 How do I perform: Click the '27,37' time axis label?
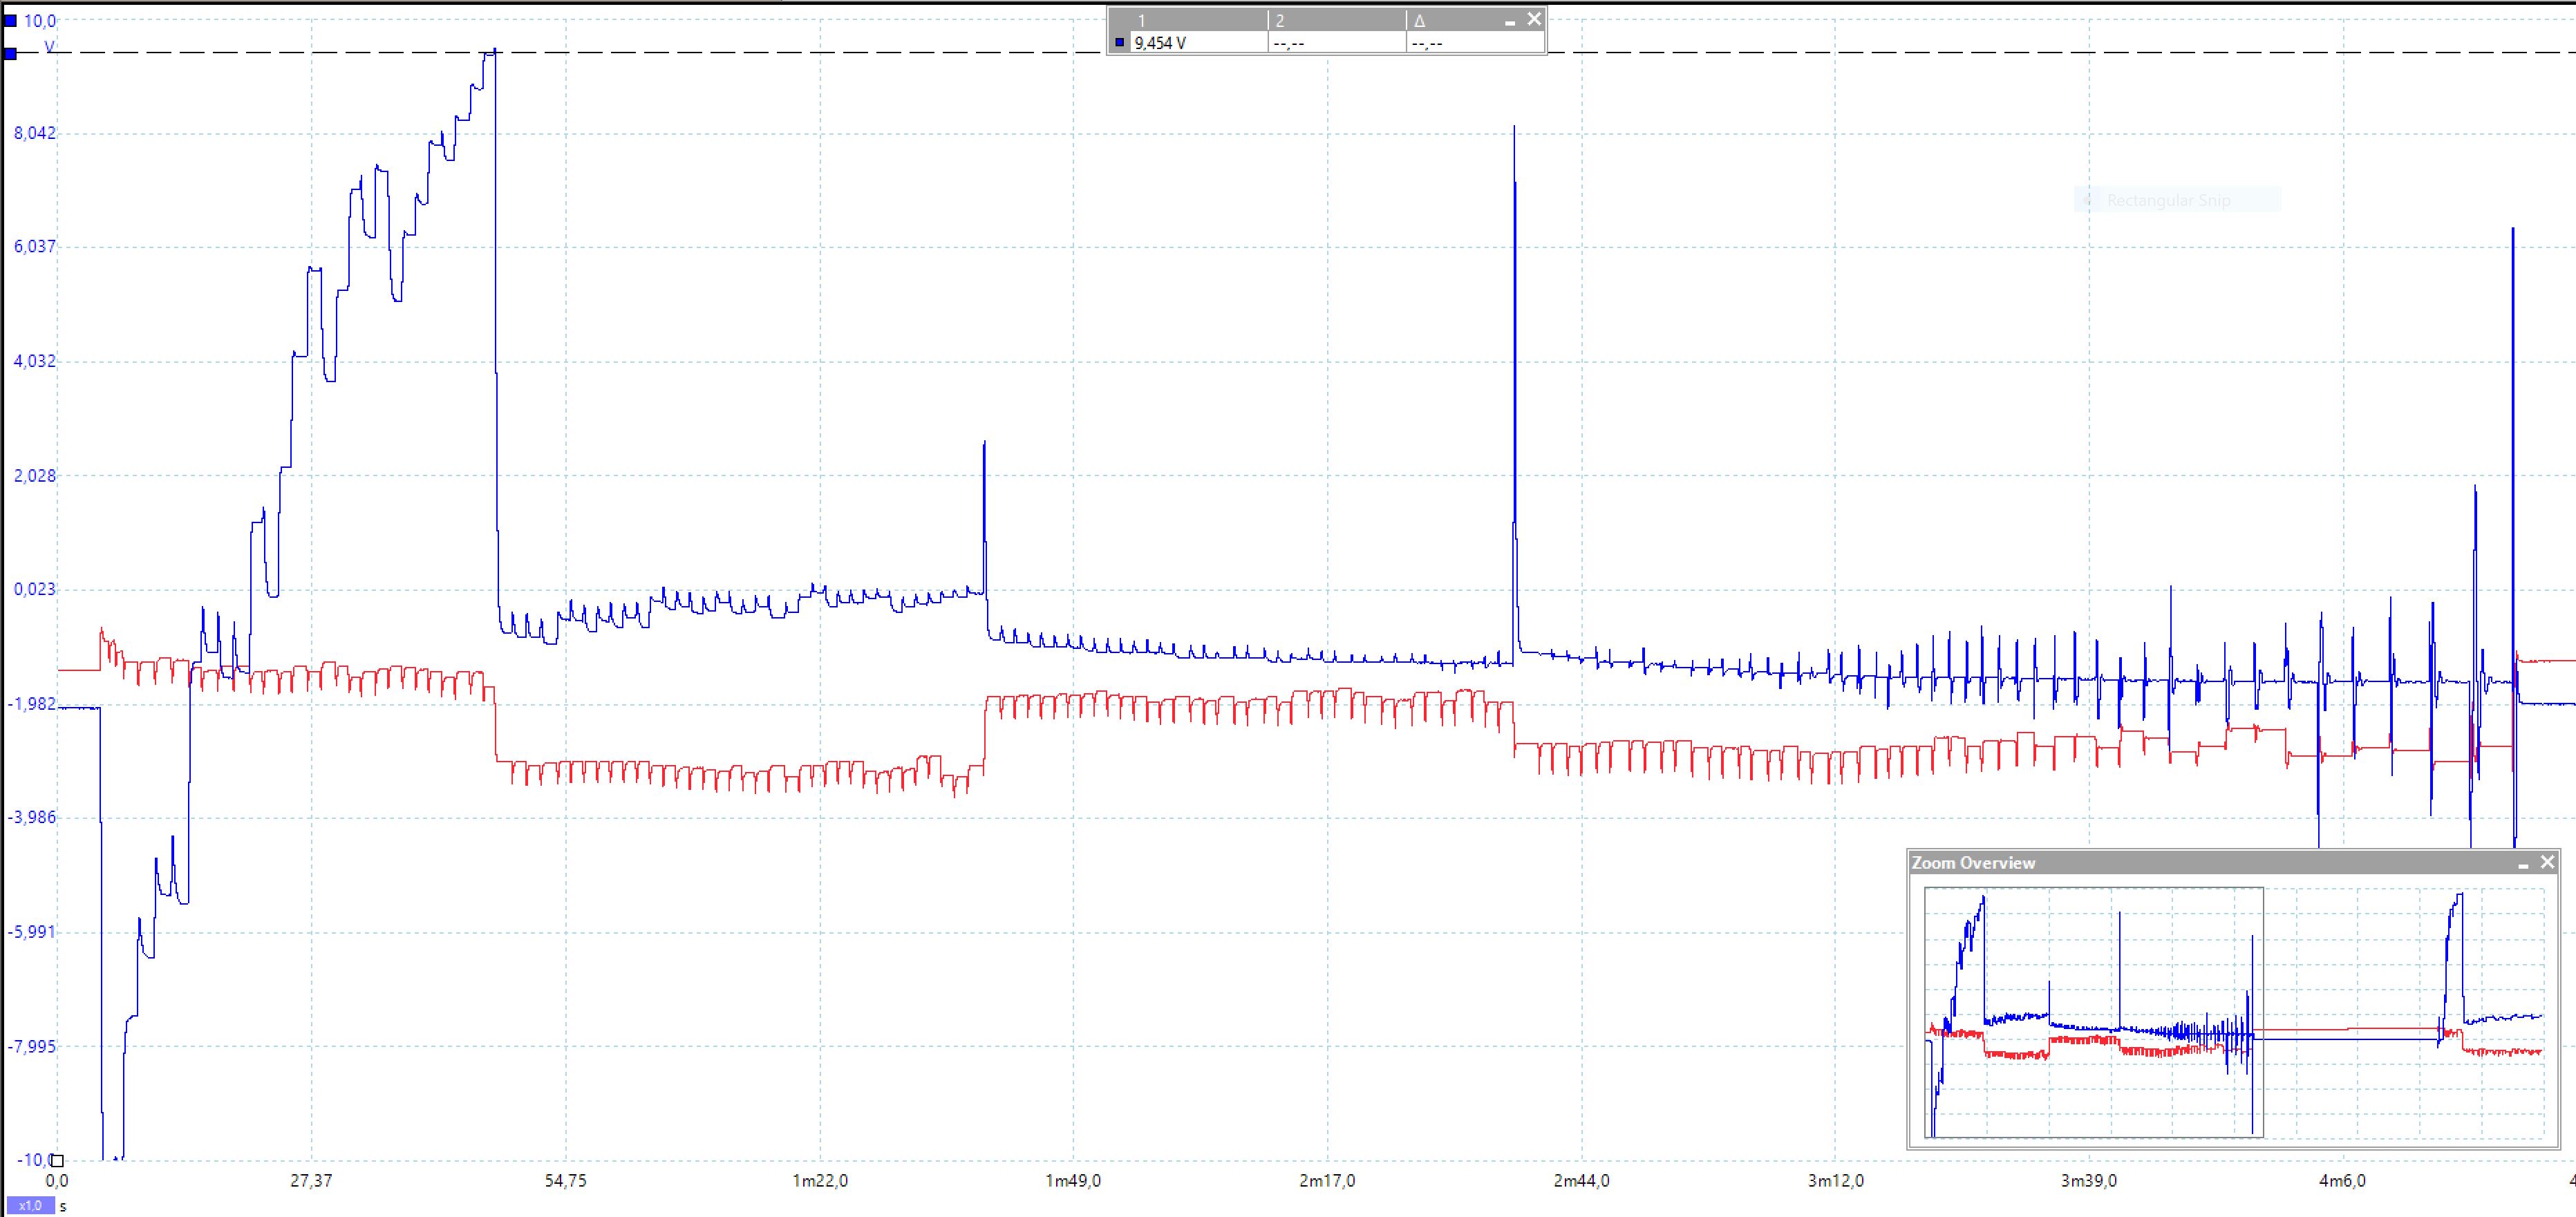311,1181
